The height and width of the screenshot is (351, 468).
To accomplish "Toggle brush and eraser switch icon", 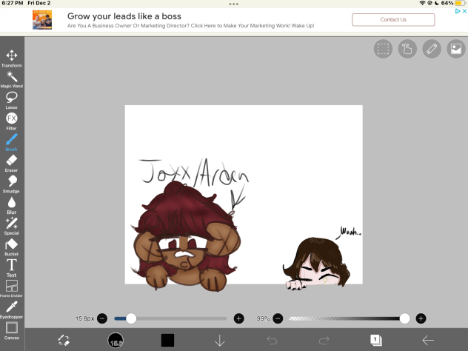I will pyautogui.click(x=64, y=340).
